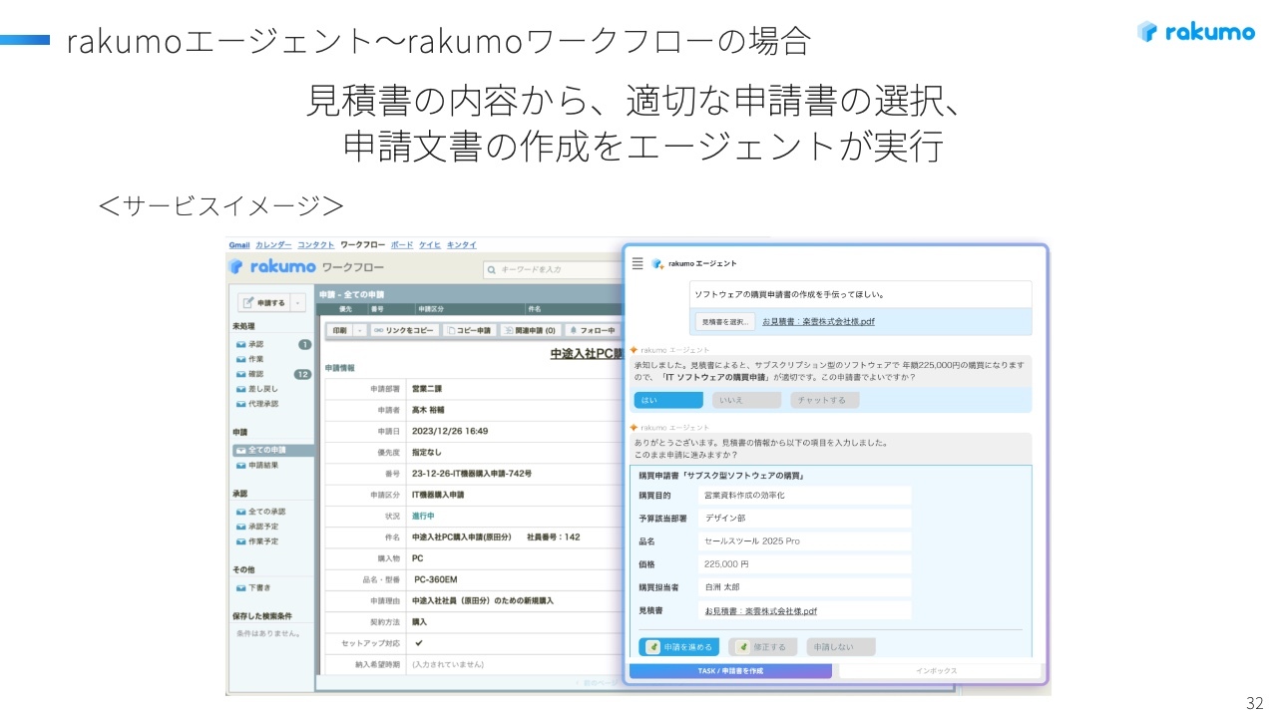Click the search magnifier icon
Screen dimensions: 1277x718
coord(492,269)
